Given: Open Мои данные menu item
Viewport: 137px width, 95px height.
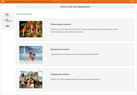Looking at the screenshot, I should point(21,2).
